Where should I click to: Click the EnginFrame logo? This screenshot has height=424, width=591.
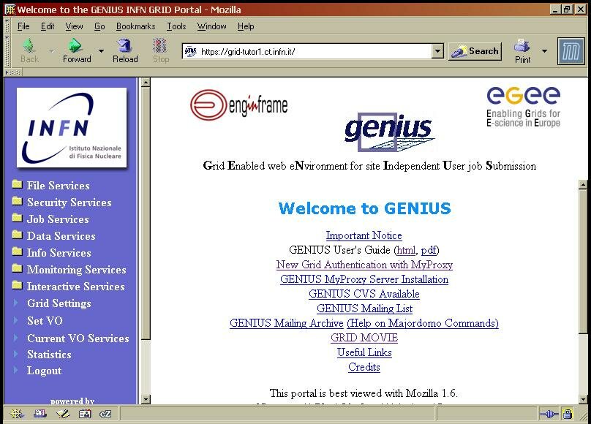(x=239, y=105)
